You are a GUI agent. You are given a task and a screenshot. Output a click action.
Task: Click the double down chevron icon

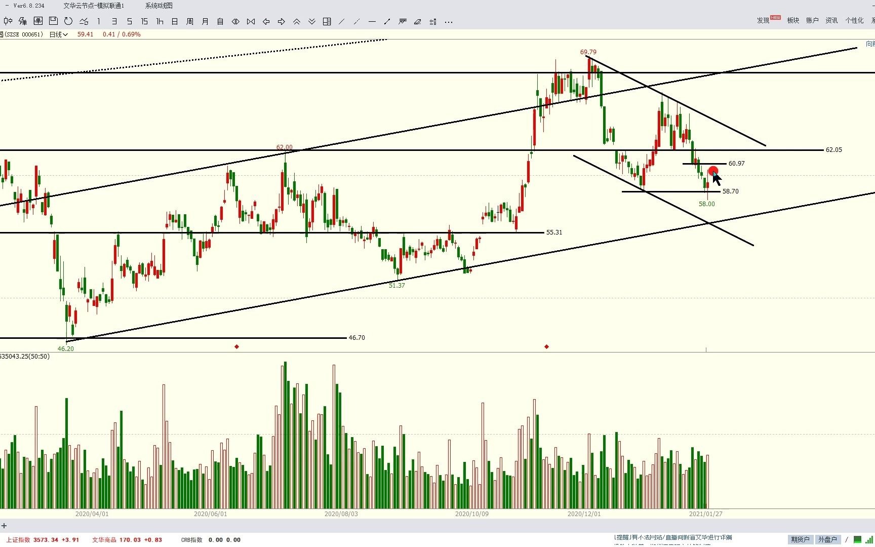click(311, 21)
